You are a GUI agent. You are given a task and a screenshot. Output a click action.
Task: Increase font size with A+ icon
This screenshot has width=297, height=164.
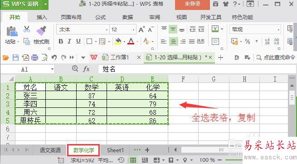(141, 29)
